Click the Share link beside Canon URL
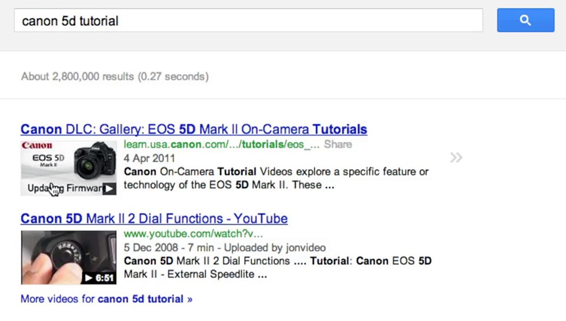Screen dimensions: 566x321 (338, 144)
